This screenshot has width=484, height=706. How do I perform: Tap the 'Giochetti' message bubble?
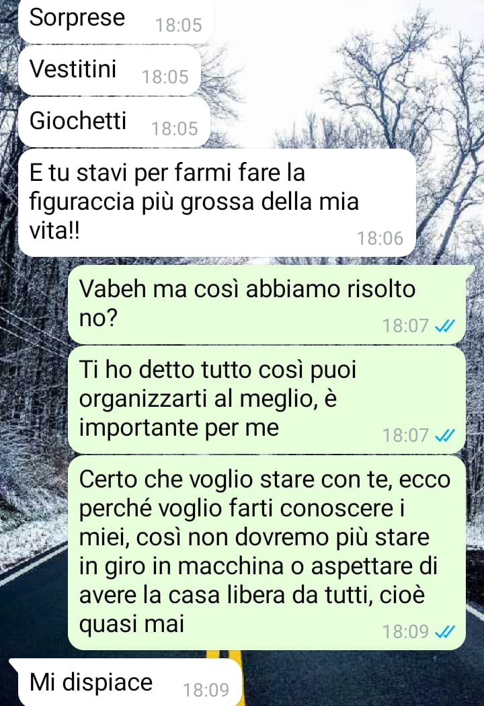(114, 122)
